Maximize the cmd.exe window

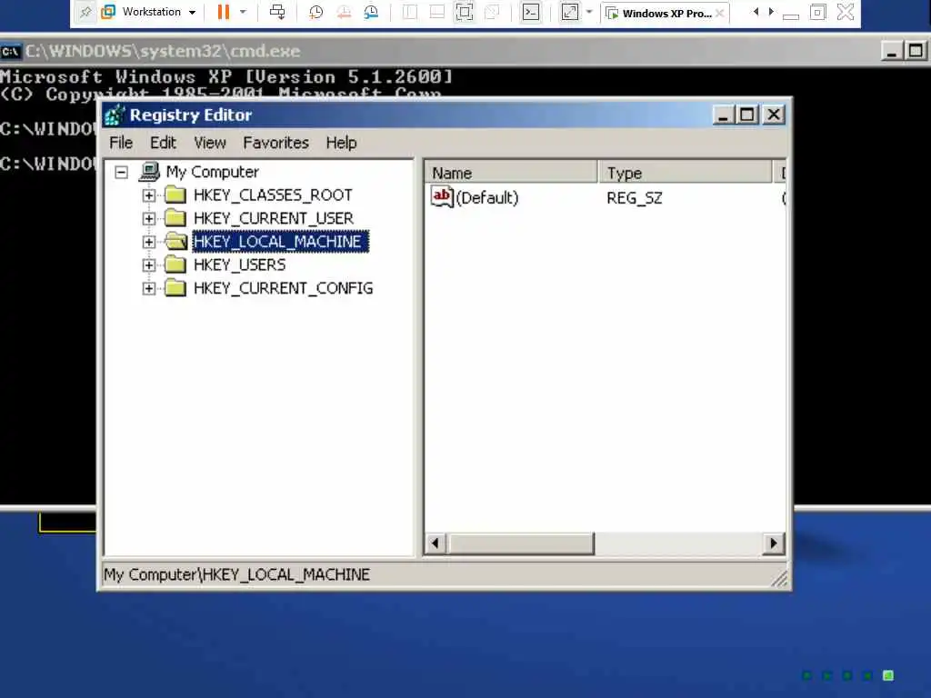pyautogui.click(x=916, y=51)
